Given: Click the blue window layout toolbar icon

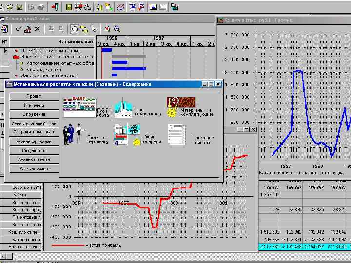Looking at the screenshot, I should pyautogui.click(x=154, y=7).
